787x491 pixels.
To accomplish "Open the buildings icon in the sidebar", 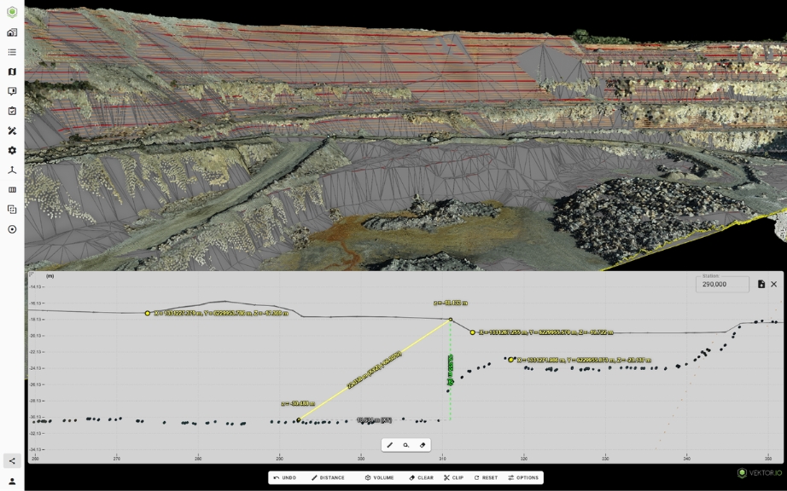I will pyautogui.click(x=12, y=32).
